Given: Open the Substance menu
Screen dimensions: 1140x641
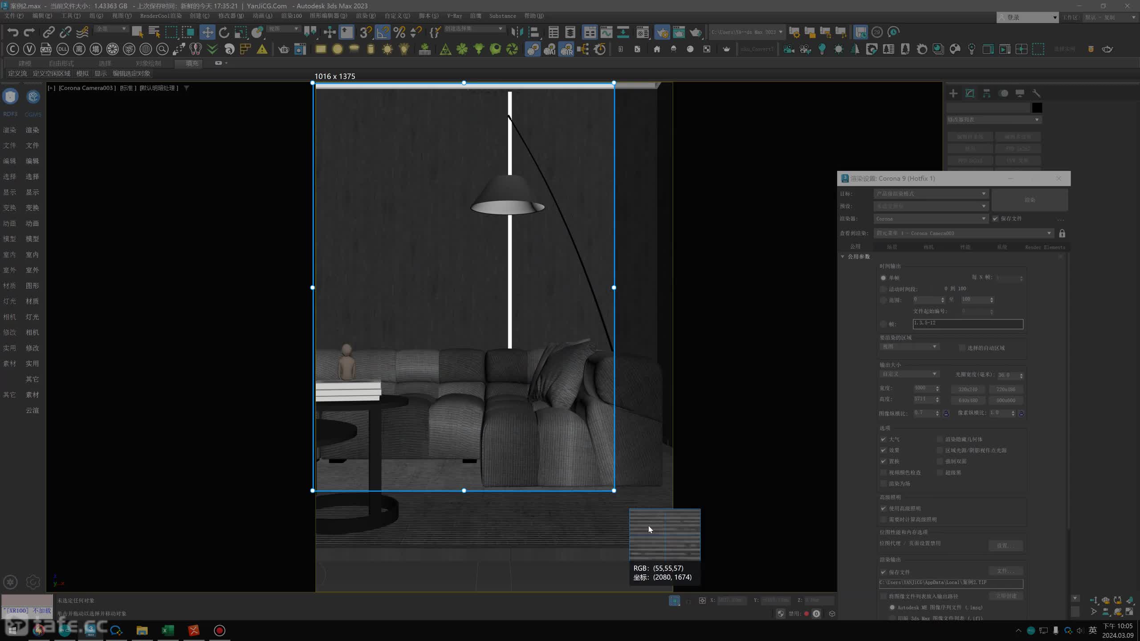Looking at the screenshot, I should coord(502,16).
